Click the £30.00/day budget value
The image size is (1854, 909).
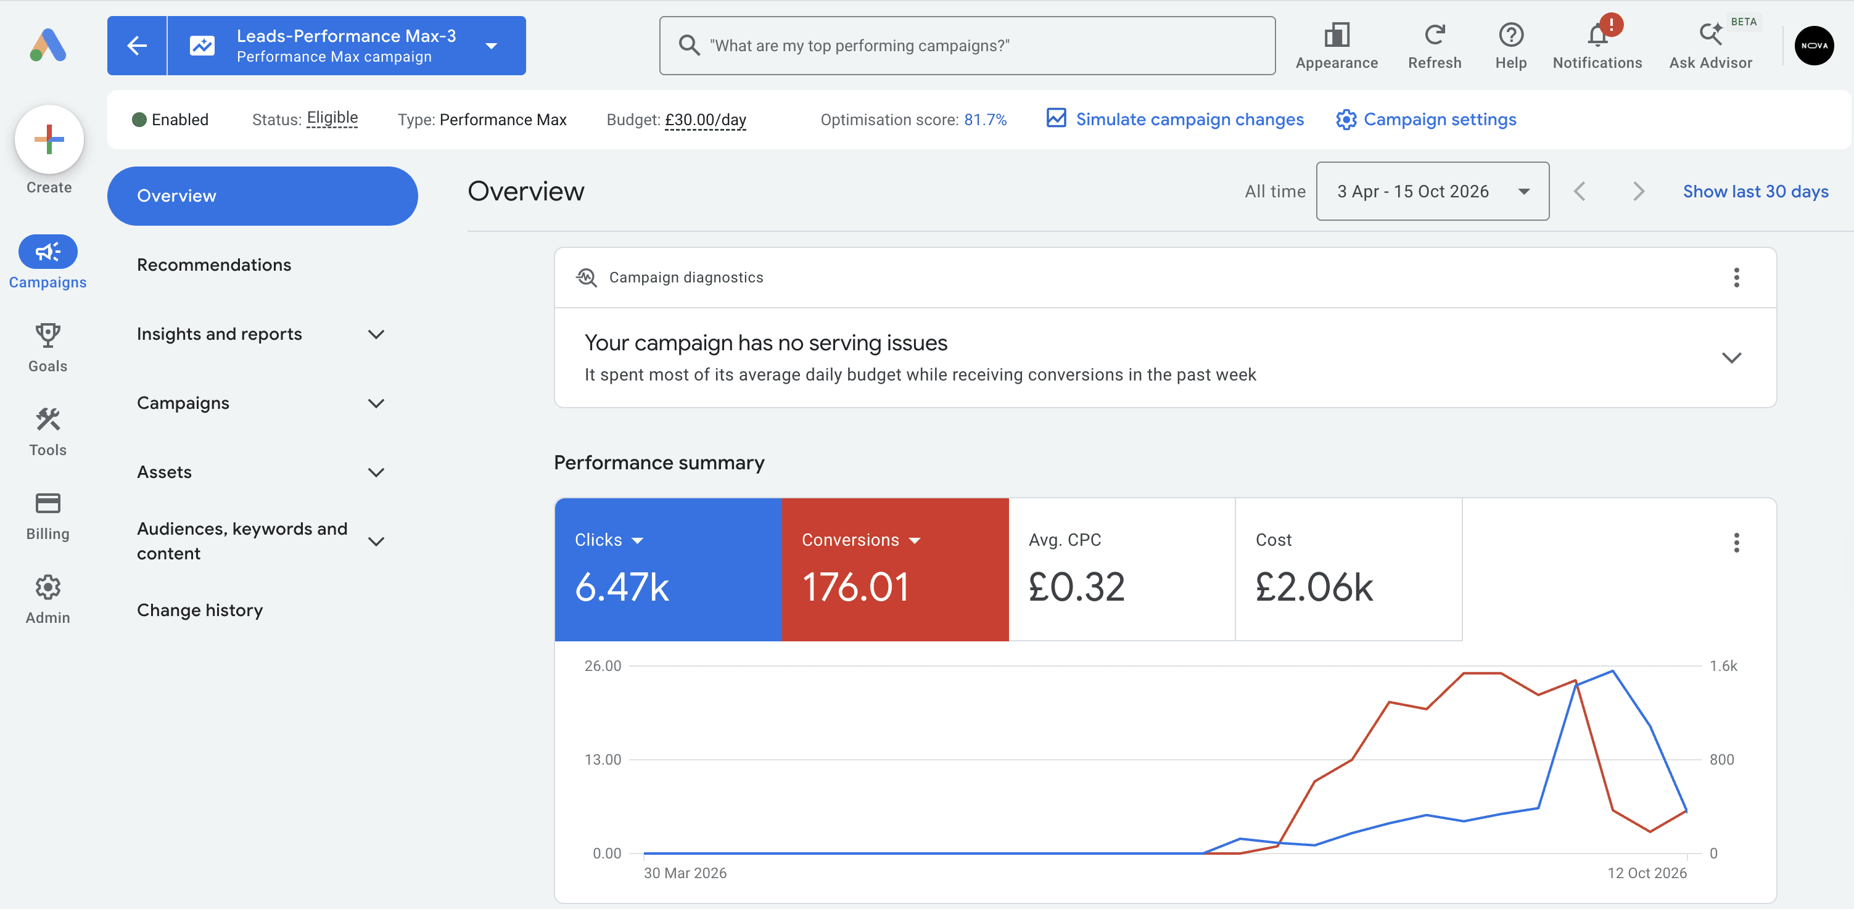click(x=704, y=120)
